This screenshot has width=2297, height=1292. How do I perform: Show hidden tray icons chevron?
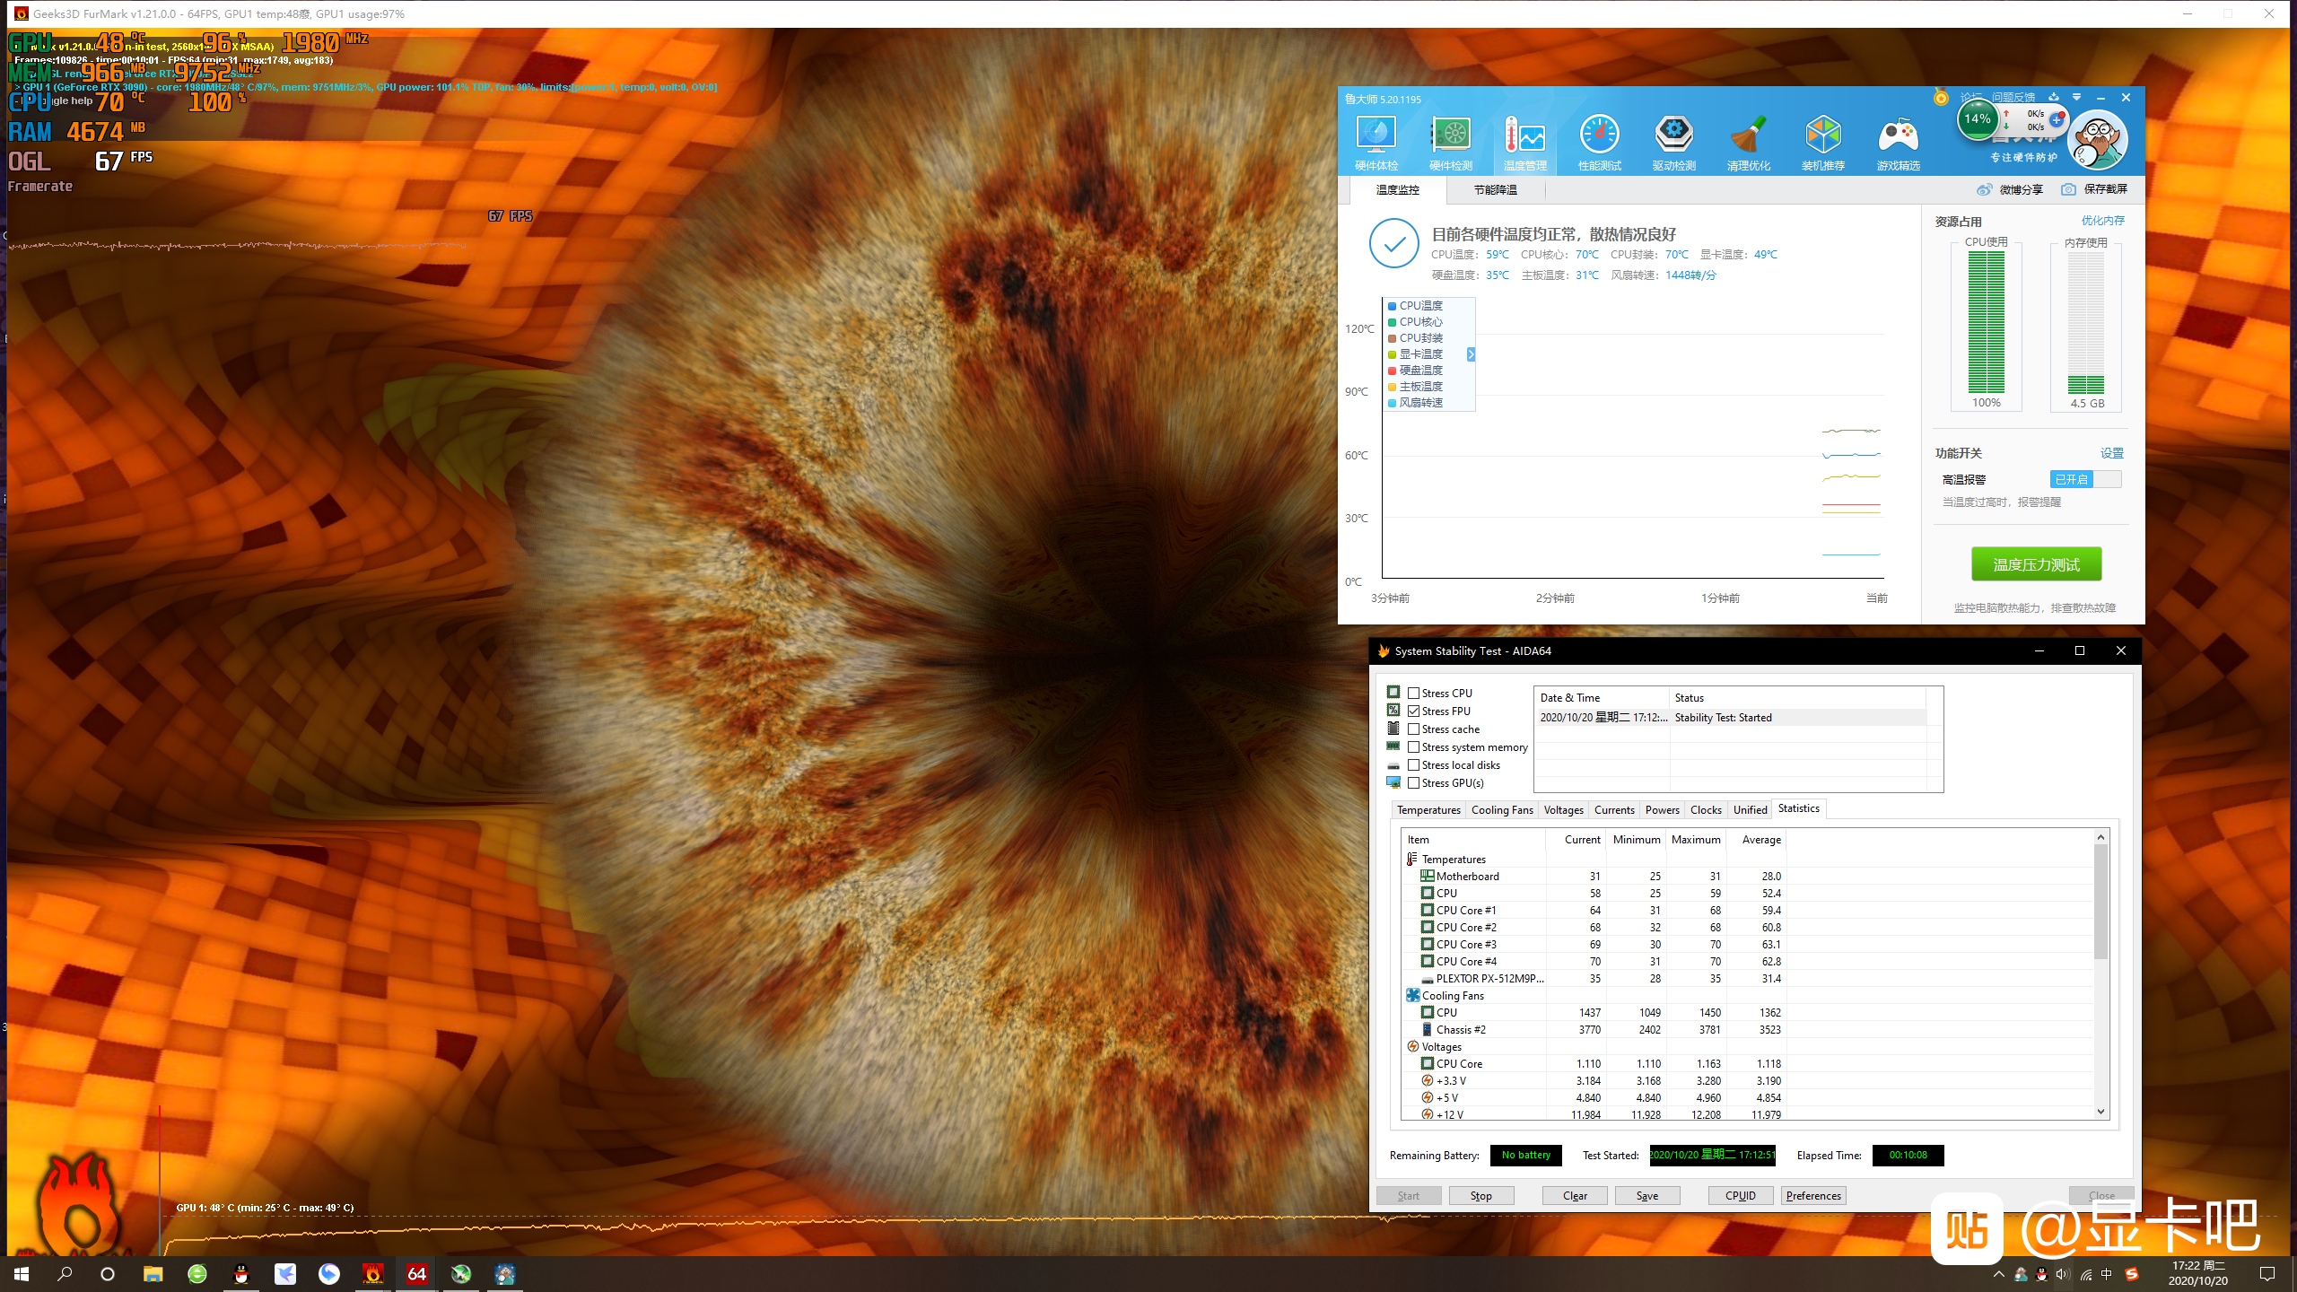1998,1274
